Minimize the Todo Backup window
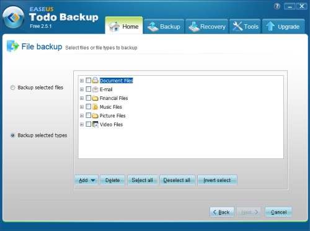 (290, 7)
